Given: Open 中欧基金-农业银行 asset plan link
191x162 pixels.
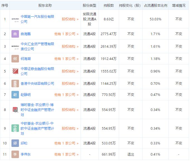Looking at the screenshot, I should point(37,128).
